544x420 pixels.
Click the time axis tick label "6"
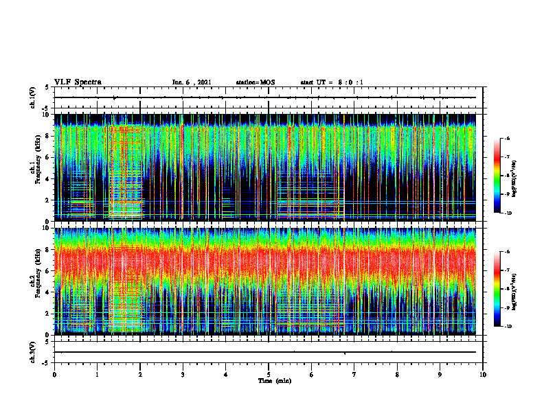click(x=312, y=375)
